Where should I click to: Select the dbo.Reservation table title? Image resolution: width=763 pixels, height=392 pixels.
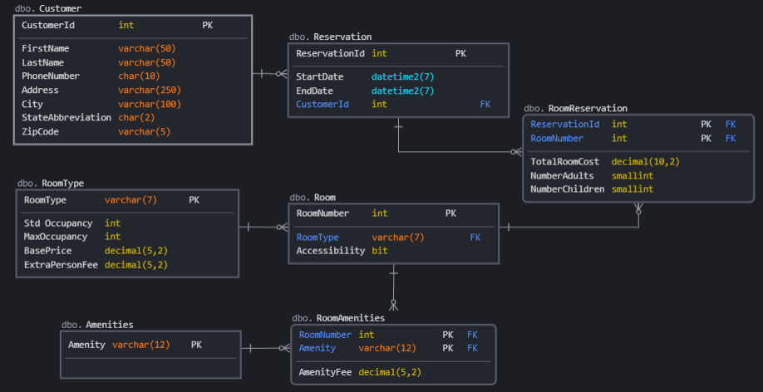[330, 37]
